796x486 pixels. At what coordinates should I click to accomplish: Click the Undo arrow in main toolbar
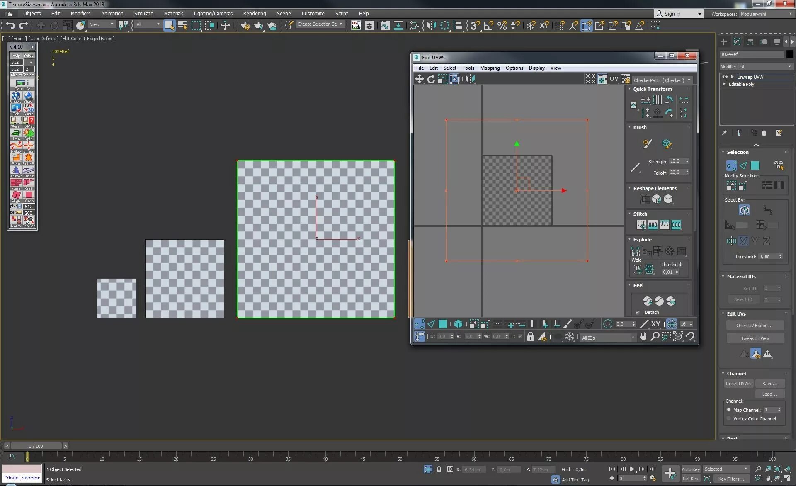(10, 26)
